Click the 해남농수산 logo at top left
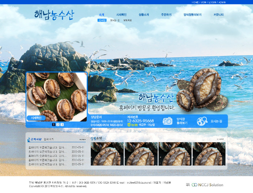 [54, 15]
